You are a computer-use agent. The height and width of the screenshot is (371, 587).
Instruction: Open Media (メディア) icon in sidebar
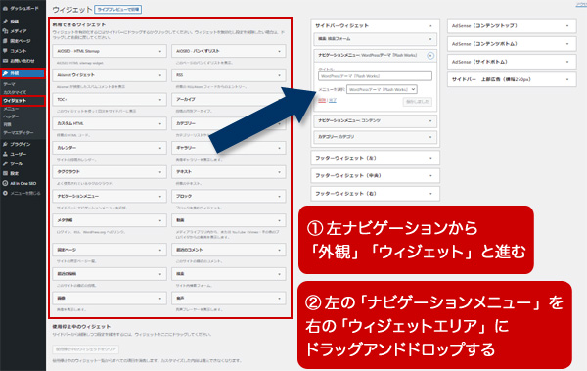pos(5,31)
